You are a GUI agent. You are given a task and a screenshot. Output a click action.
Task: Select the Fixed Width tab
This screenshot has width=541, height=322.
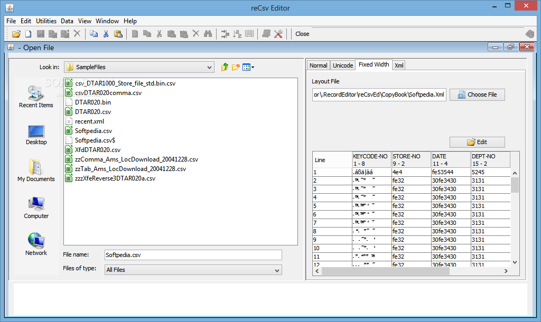tap(374, 64)
